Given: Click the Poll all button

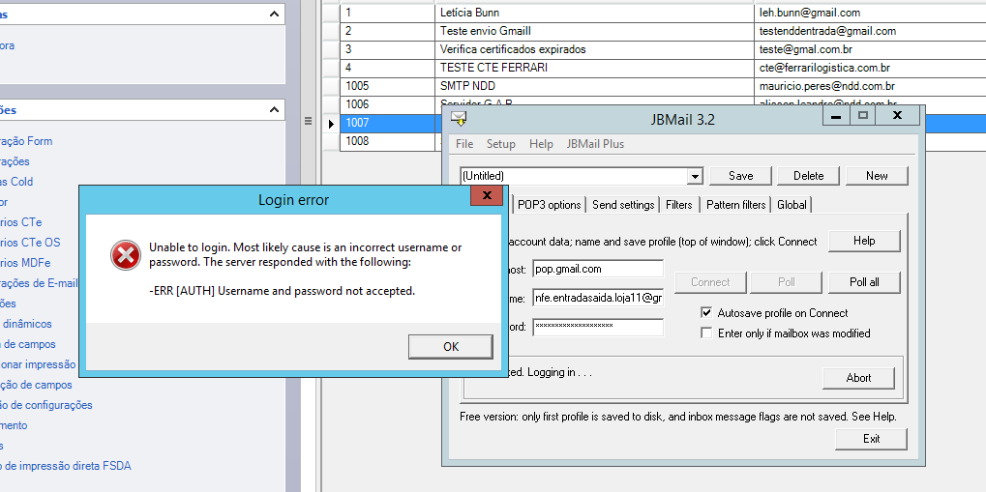Looking at the screenshot, I should [864, 282].
